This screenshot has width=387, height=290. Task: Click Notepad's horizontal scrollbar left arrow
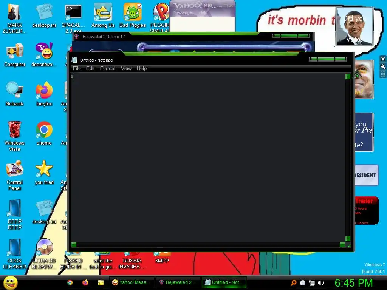[x=74, y=244]
